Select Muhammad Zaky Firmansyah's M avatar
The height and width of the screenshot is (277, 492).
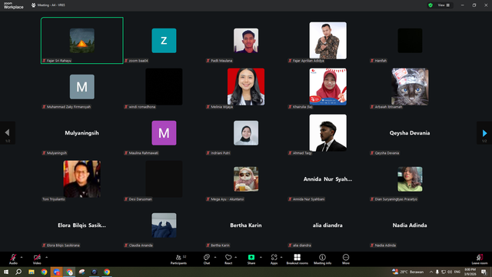(x=82, y=87)
